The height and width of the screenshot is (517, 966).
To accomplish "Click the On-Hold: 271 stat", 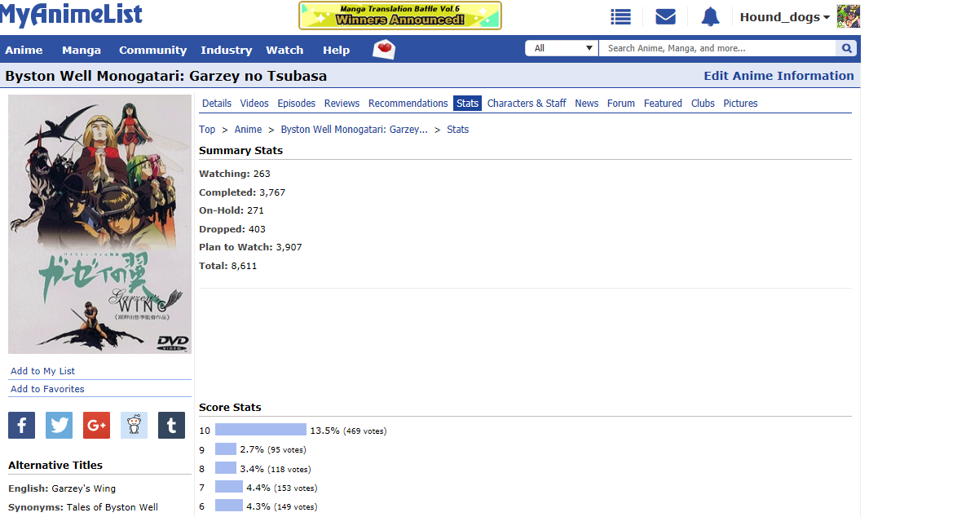I will 231,210.
